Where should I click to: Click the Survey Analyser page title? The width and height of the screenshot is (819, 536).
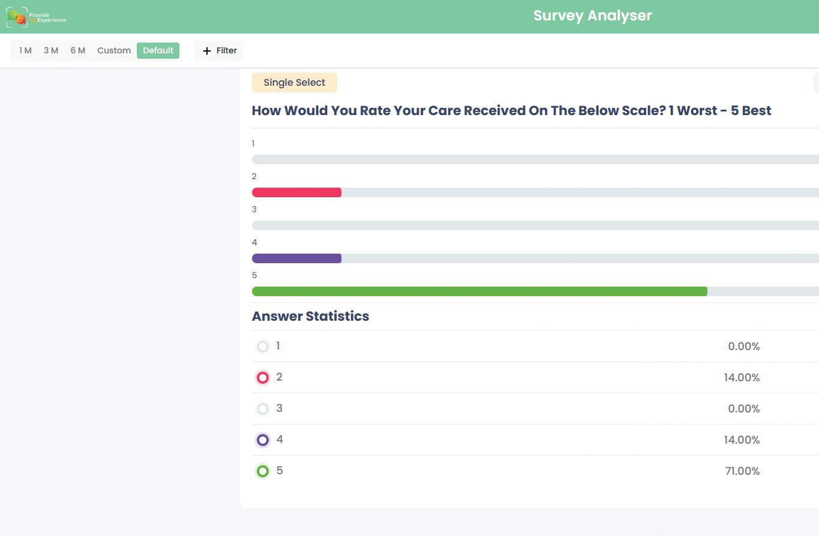[x=592, y=16]
